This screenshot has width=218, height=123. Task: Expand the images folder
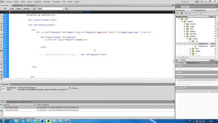(x=190, y=51)
